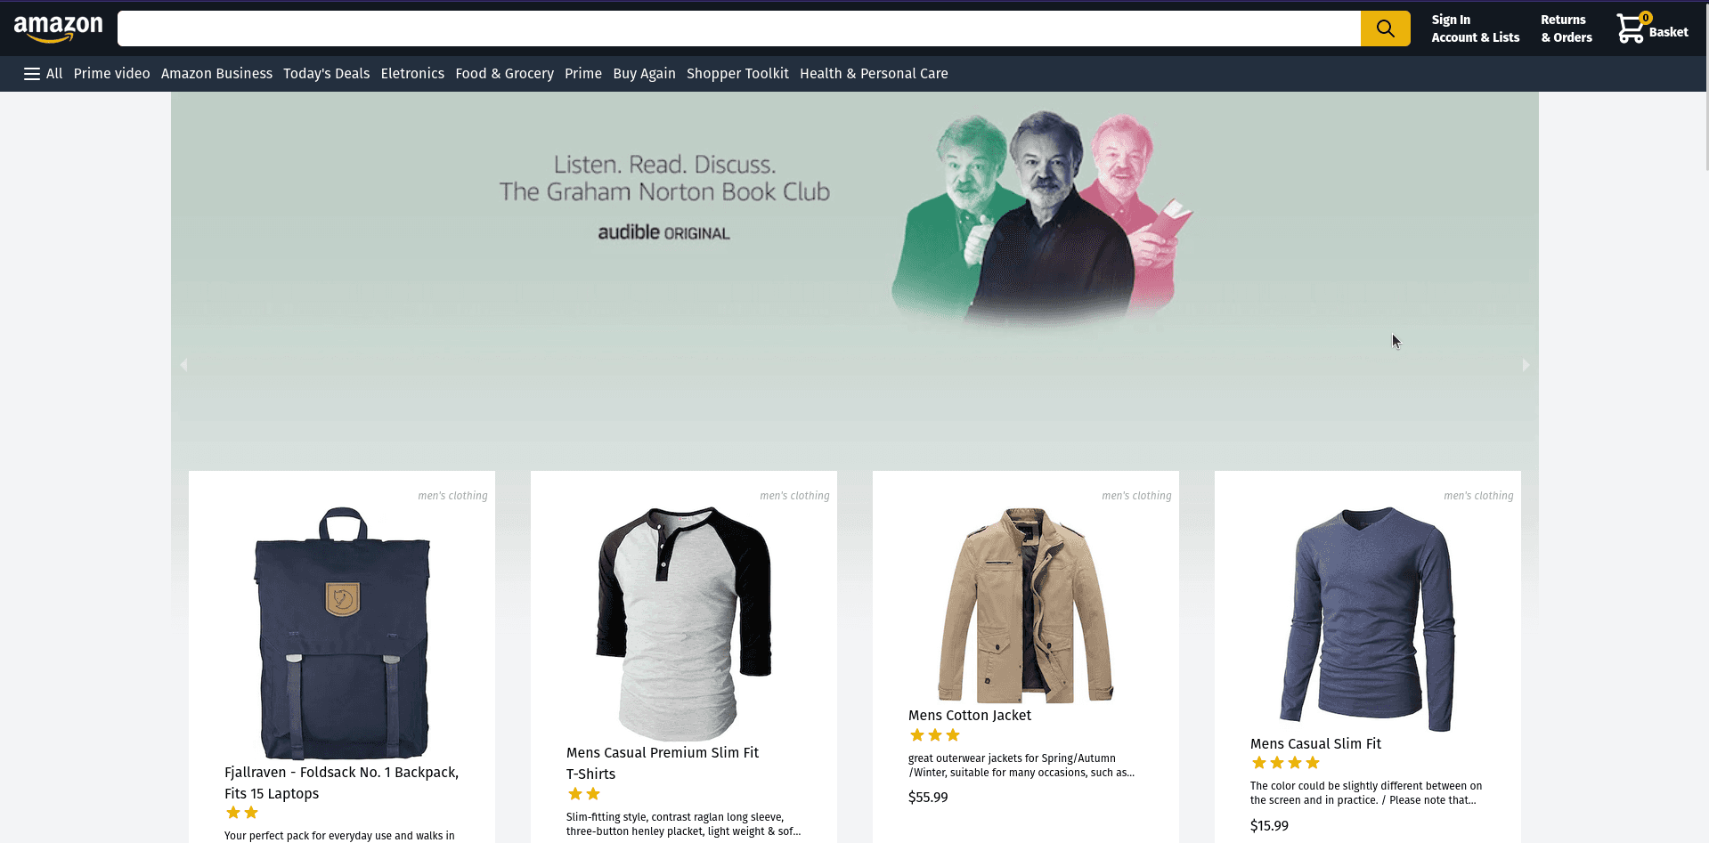Click the Fjallraven backpack star rating

coord(242,813)
